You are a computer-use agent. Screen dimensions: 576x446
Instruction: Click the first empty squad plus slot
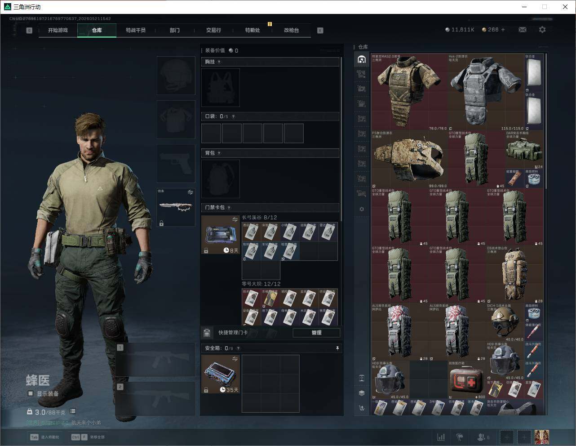click(x=507, y=437)
